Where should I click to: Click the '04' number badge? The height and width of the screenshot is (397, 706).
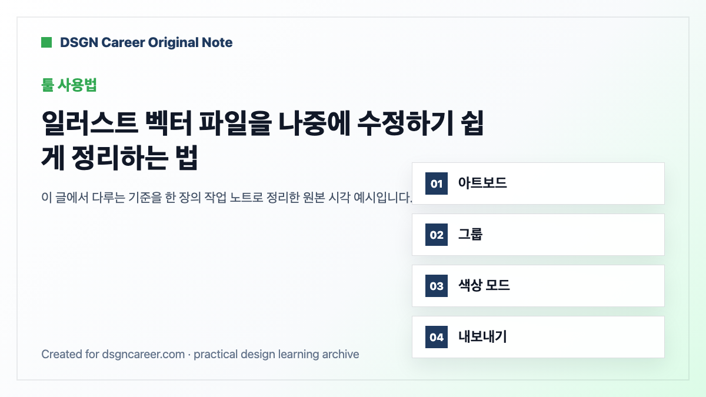point(437,337)
